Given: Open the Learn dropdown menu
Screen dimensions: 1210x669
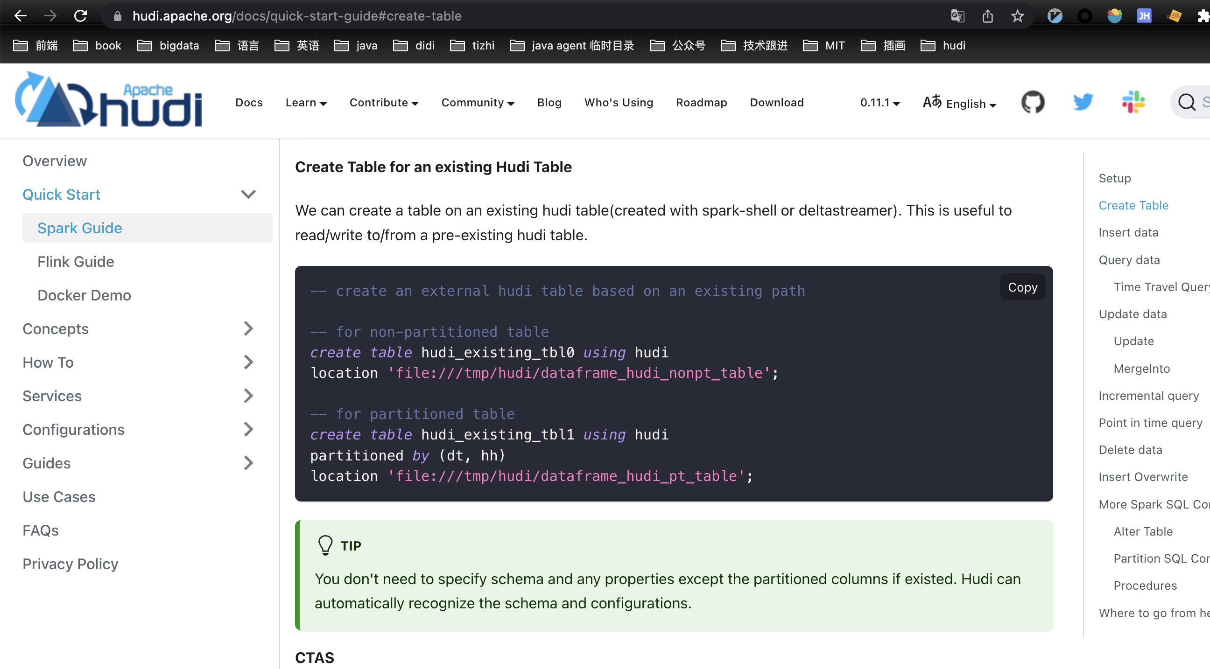Looking at the screenshot, I should [x=306, y=102].
